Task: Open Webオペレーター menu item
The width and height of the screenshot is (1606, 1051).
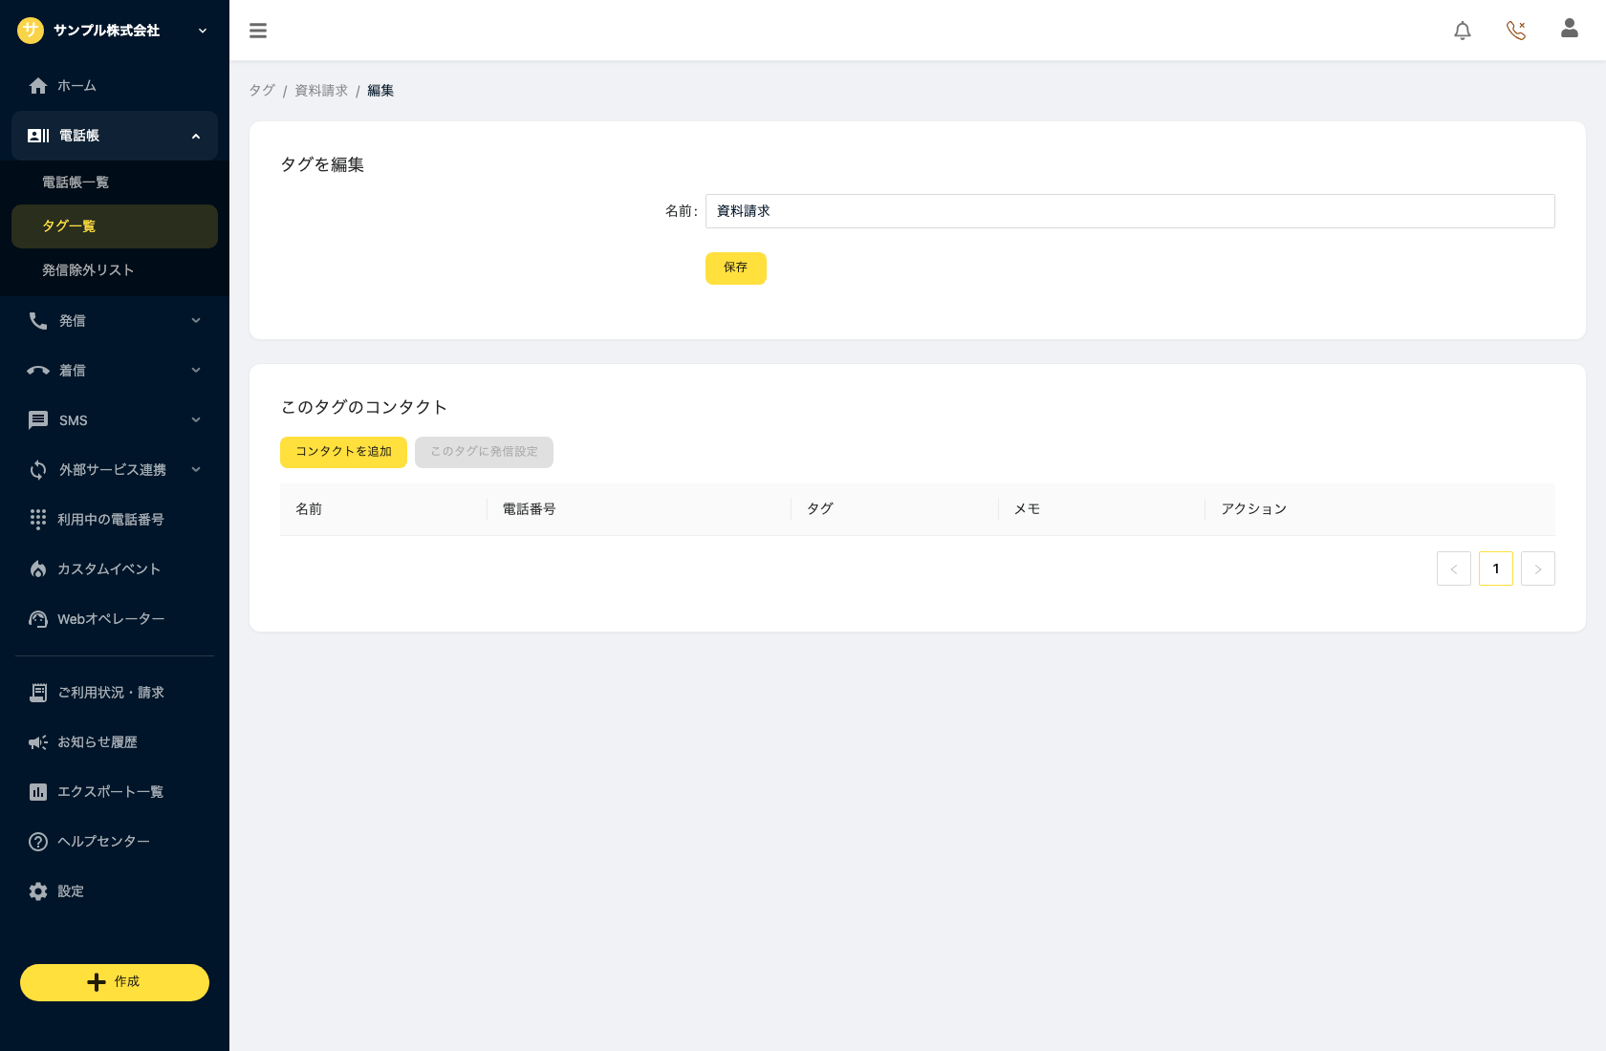Action: coord(115,619)
